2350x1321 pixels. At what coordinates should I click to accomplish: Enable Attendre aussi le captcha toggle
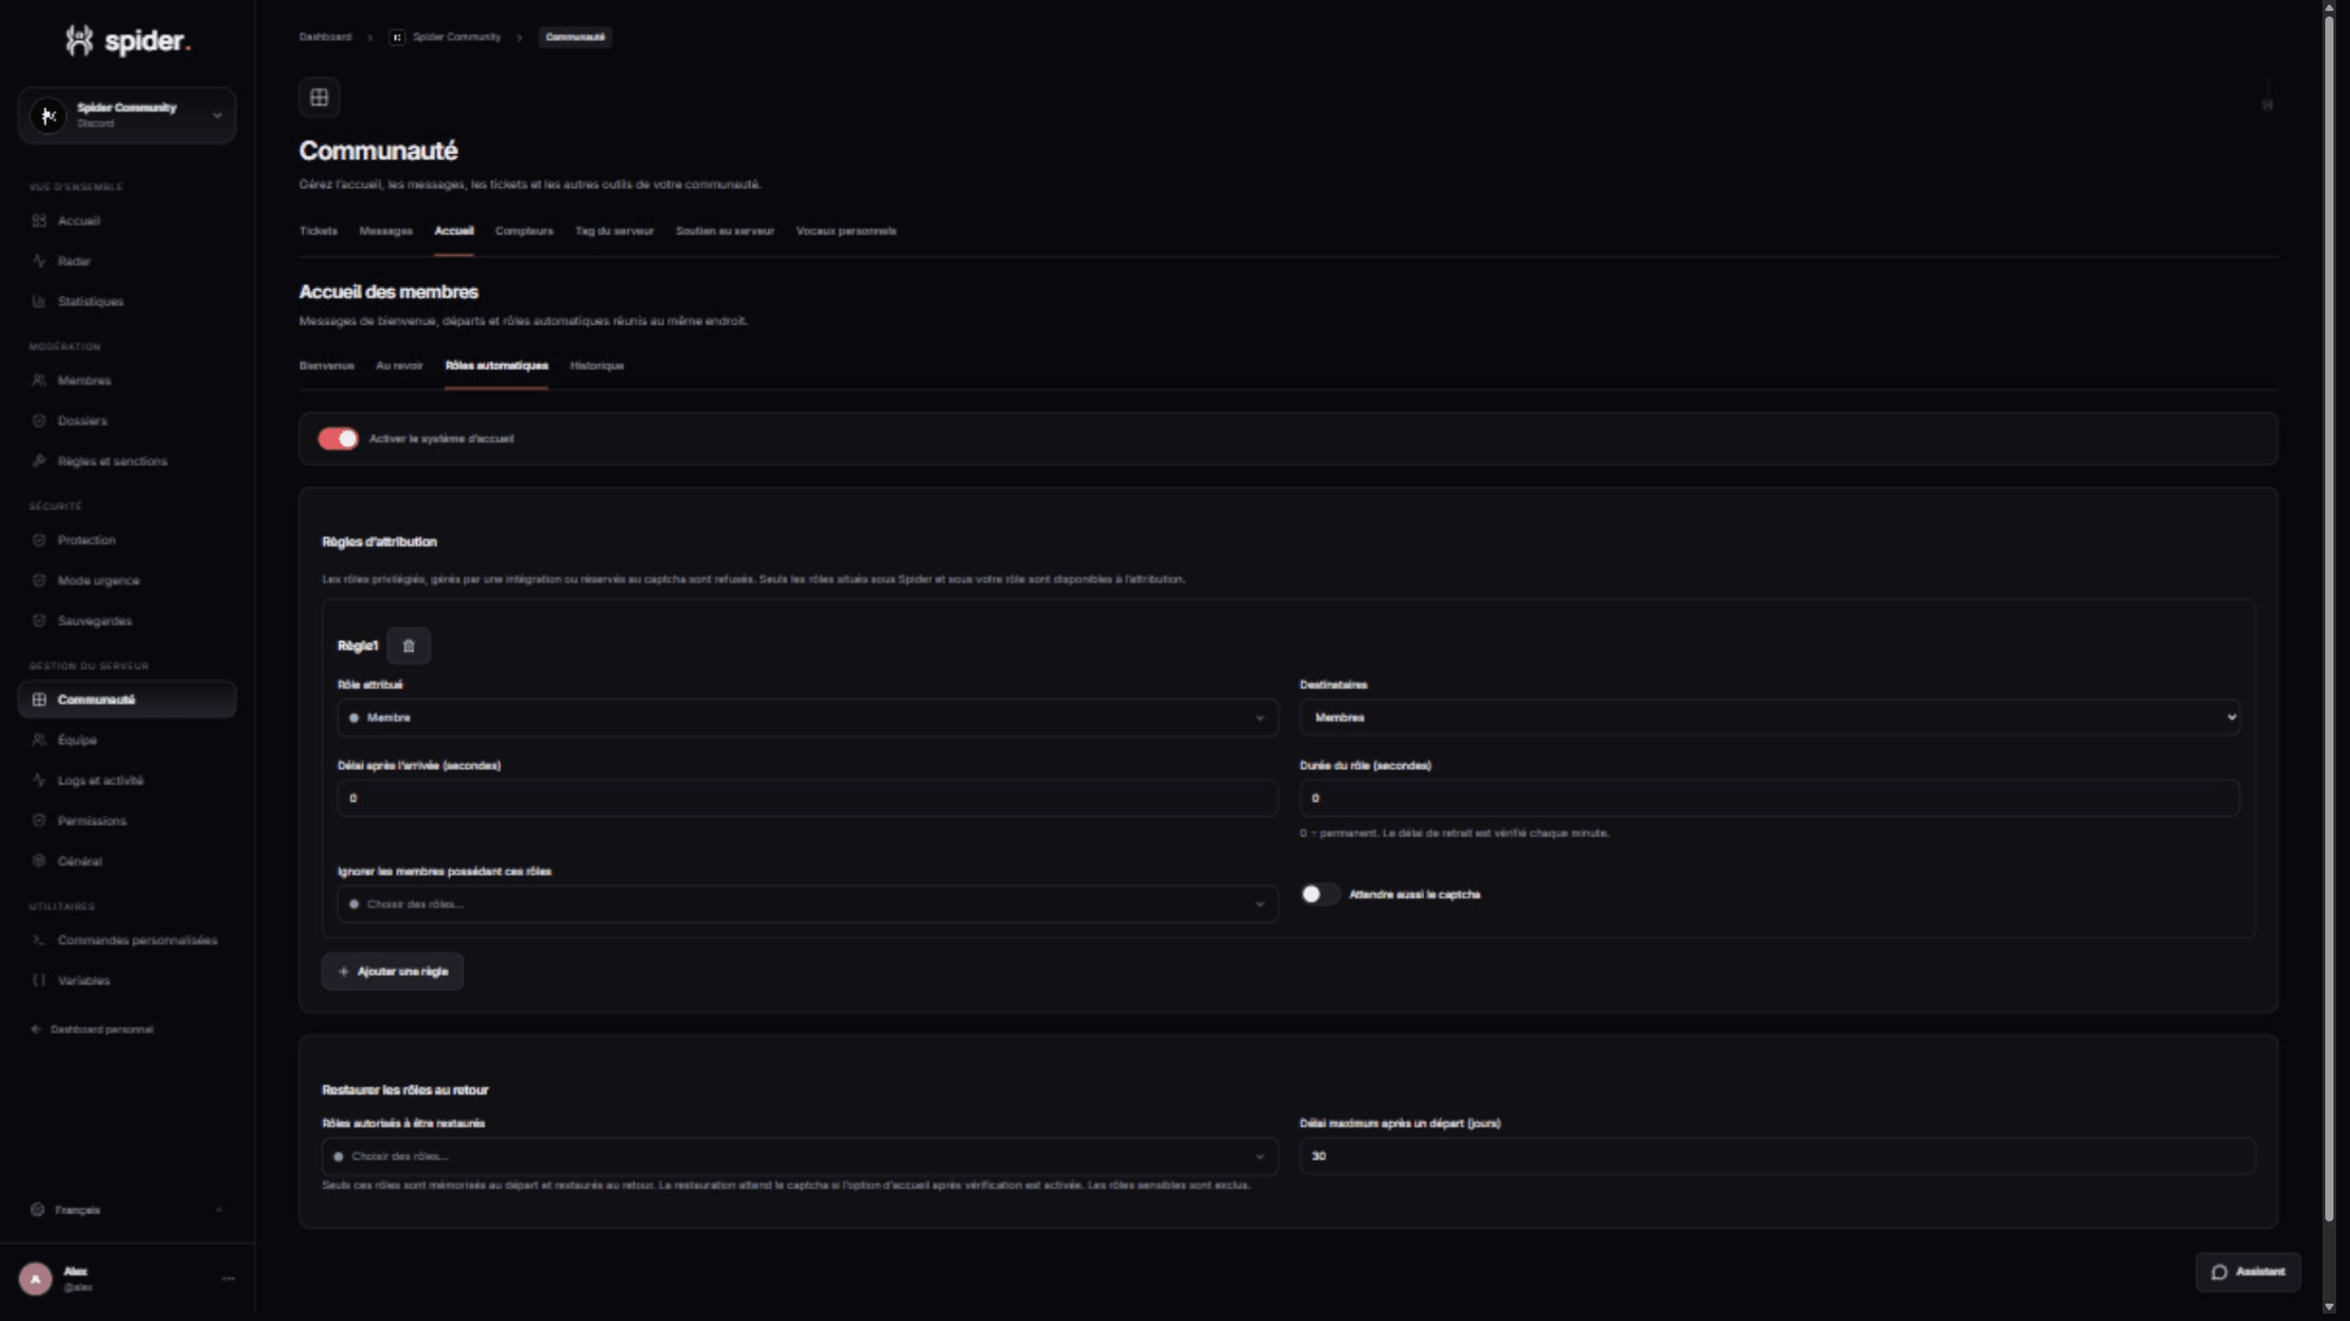tap(1320, 894)
